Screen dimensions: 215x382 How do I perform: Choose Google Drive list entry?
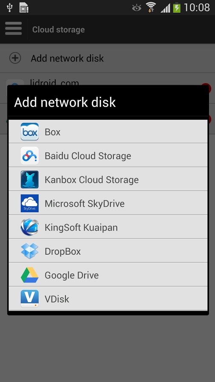[108, 275]
